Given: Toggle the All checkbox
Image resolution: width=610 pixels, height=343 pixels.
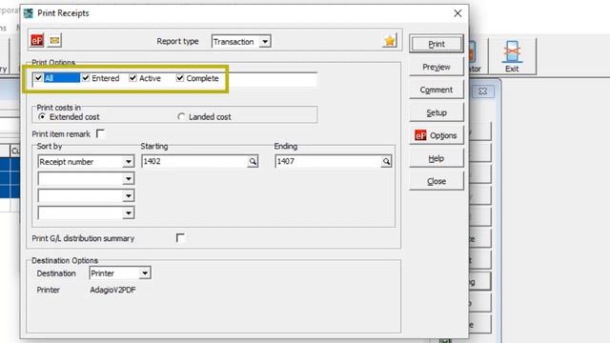Looking at the screenshot, I should [x=38, y=78].
